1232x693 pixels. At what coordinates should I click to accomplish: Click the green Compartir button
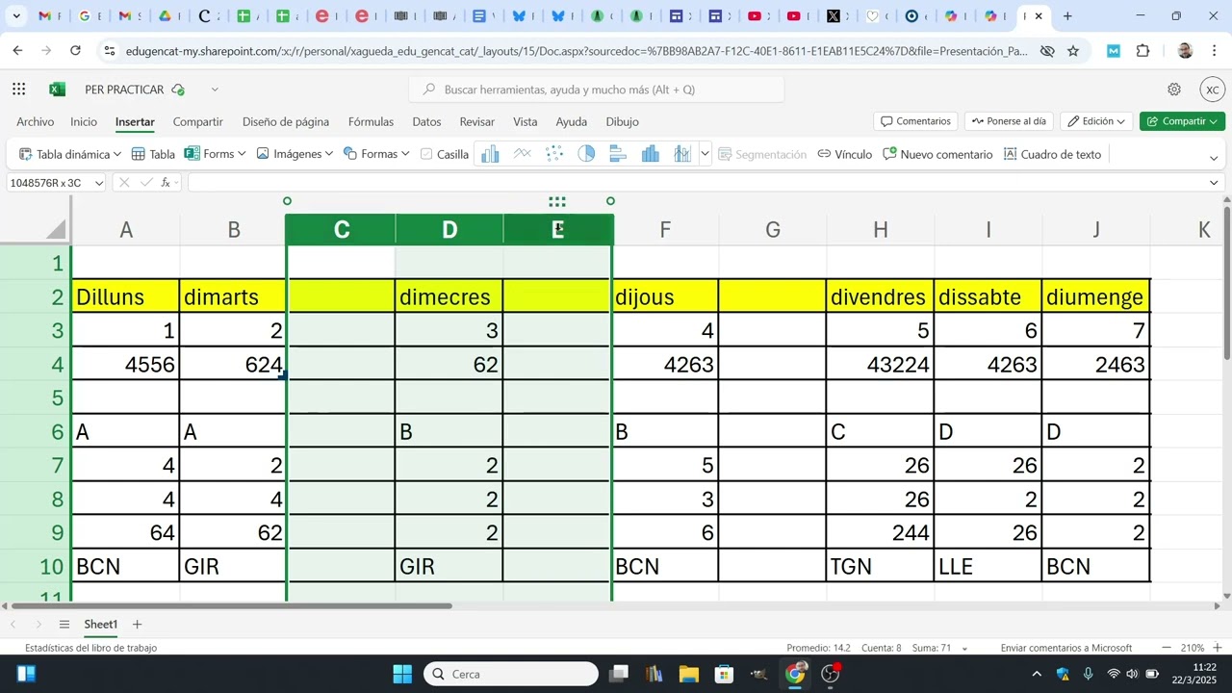tap(1182, 121)
